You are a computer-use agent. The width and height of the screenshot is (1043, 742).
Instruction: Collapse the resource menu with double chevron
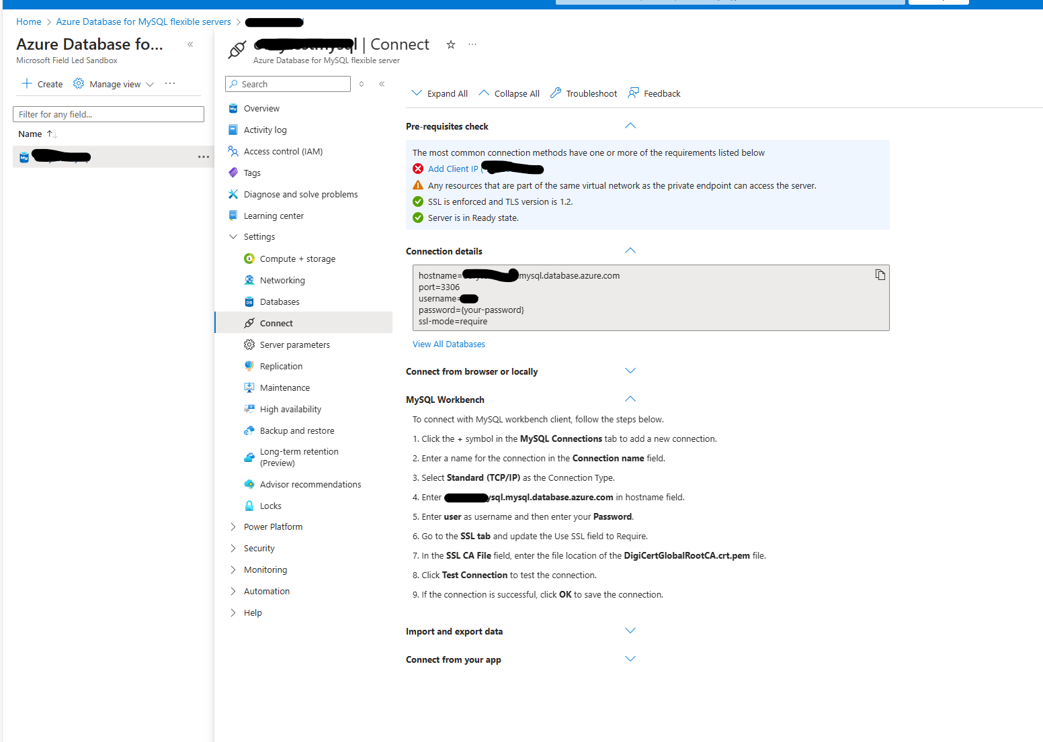382,84
